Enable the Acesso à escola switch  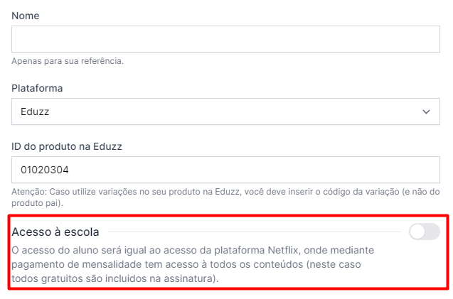pyautogui.click(x=425, y=232)
